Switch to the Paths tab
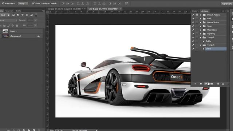233x131 pixels. point(19,11)
